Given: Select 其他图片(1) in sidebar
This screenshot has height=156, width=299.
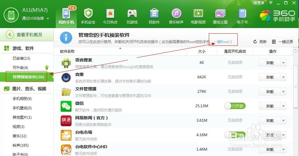Looking at the screenshot, I should (22, 117).
